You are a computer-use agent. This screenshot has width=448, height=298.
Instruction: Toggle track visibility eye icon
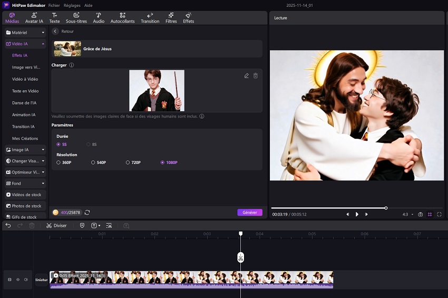pyautogui.click(x=18, y=280)
